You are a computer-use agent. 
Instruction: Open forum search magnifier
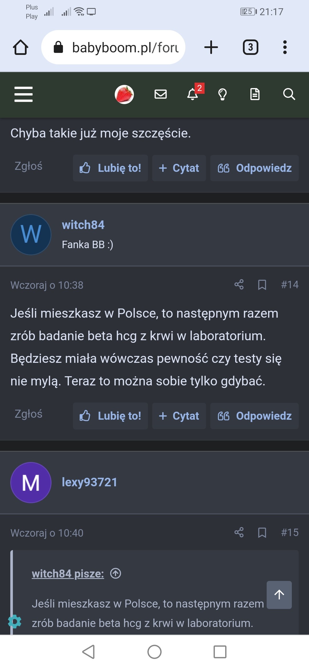289,94
